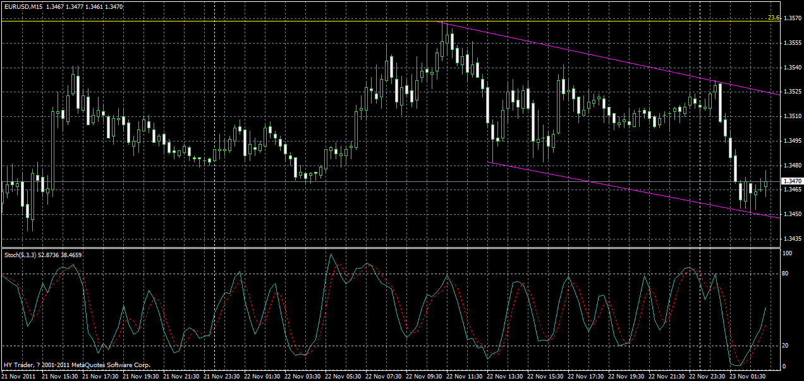Click the horizontal bid line at 1.3470
Image resolution: width=804 pixels, height=381 pixels.
[x=379, y=180]
